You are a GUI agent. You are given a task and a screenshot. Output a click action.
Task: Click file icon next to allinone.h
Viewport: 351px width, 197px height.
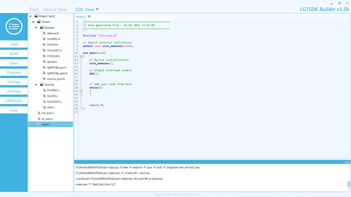point(44,33)
